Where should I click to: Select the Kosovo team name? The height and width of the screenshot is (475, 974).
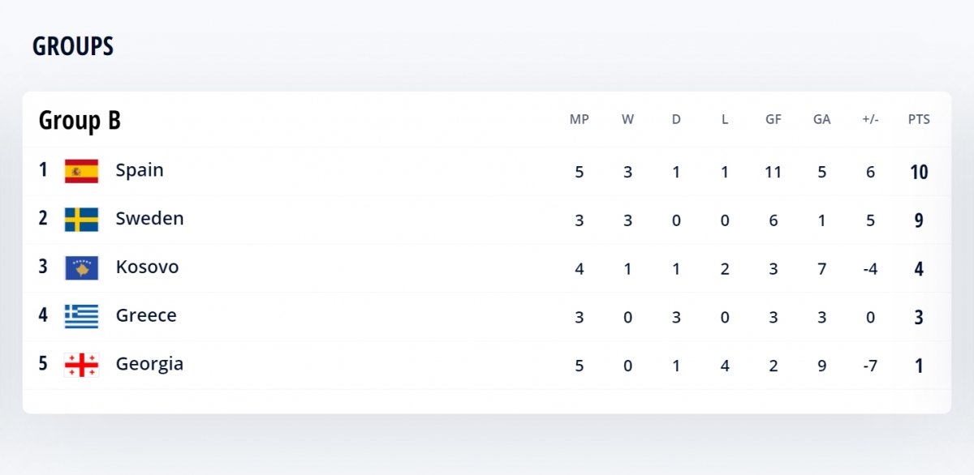point(147,267)
